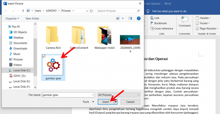Viewport: 220px width, 114px height.
Task: Insert a Comment from Word ribbon
Action: pos(185,22)
